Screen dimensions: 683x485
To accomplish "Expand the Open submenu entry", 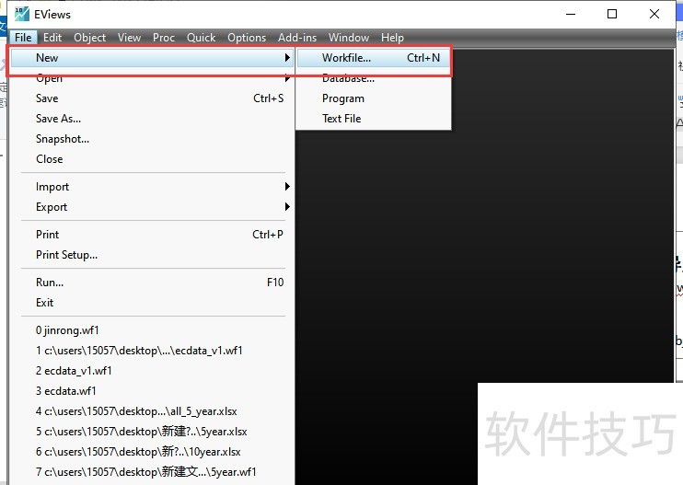I will [x=151, y=78].
